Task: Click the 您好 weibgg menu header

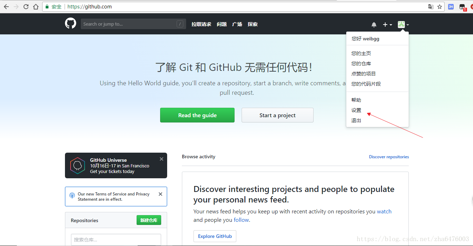Action: pyautogui.click(x=366, y=39)
